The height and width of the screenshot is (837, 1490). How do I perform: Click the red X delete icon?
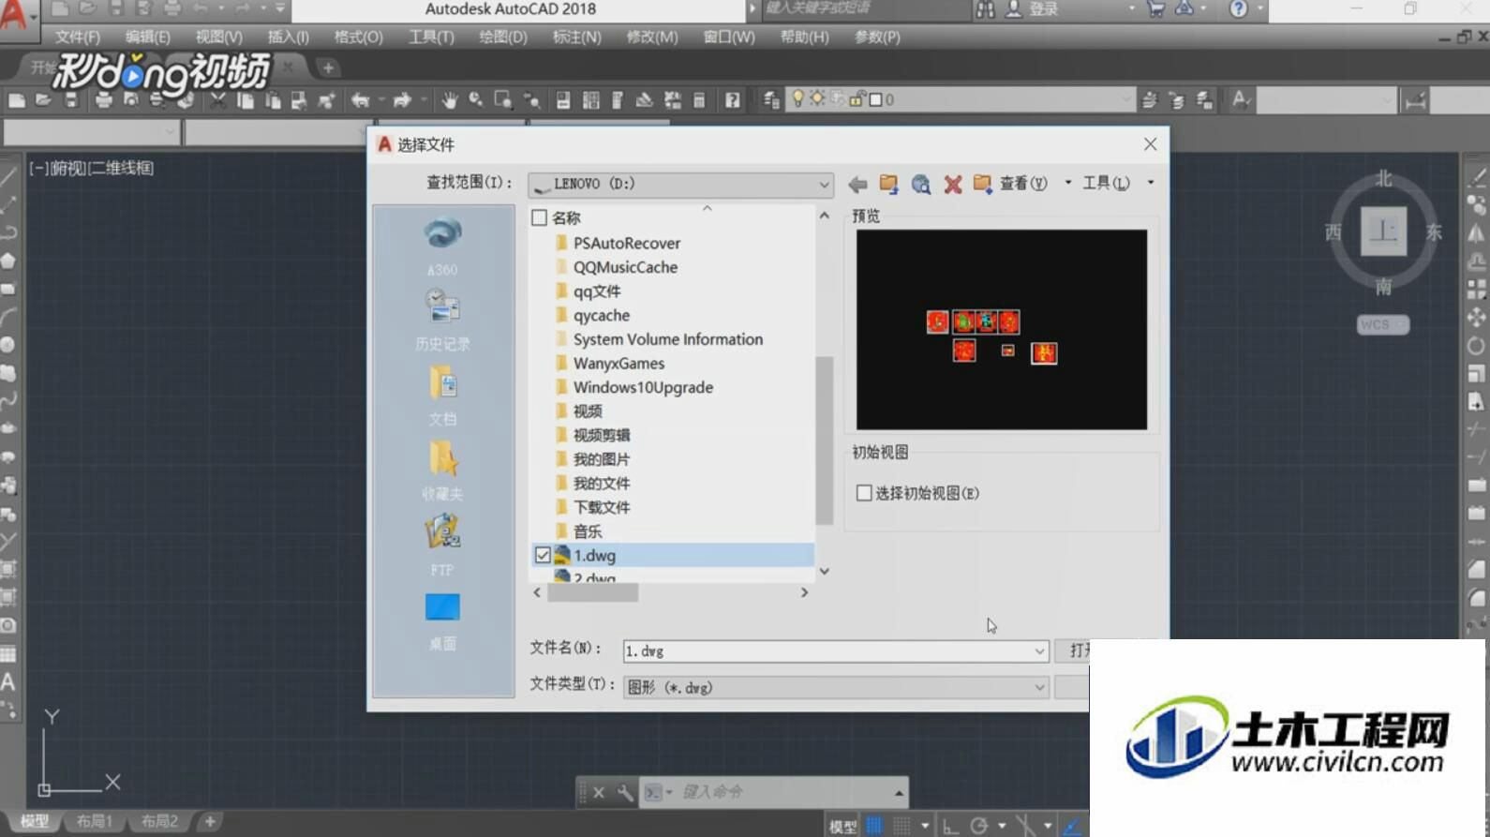[x=953, y=184]
